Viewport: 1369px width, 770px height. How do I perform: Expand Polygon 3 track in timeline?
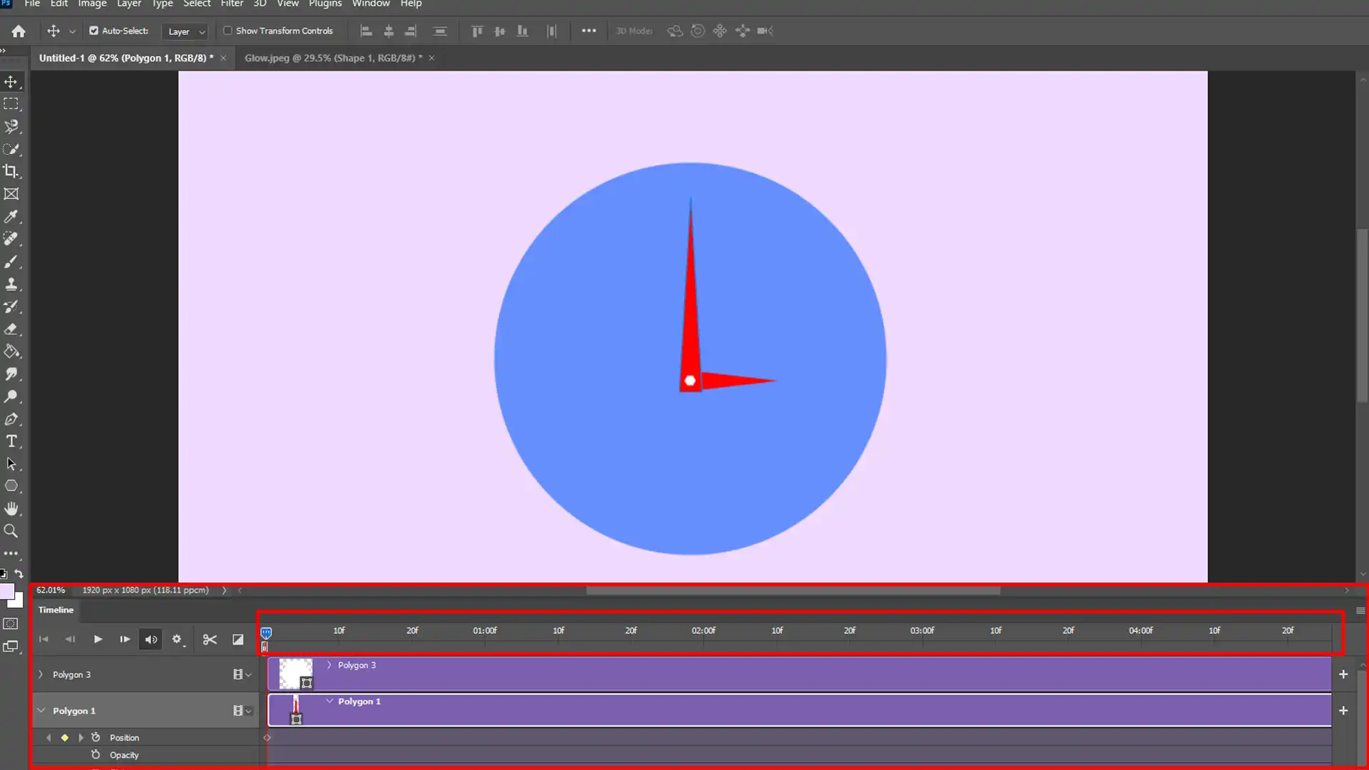(41, 674)
